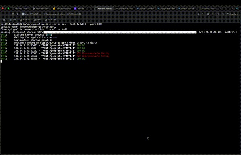Click the log entry 100.64.0.35:57652
This screenshot has width=241, height=155.
(55, 56)
